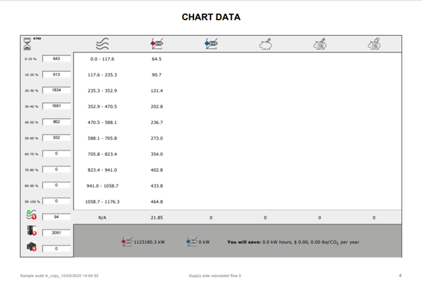Click the Sample audit A_copy footer text
This screenshot has width=422, height=291.
tap(60, 275)
